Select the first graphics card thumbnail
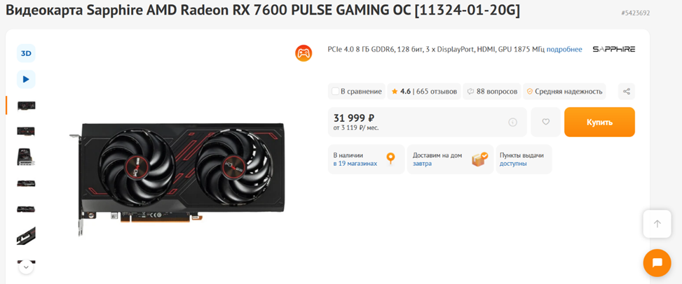The image size is (682, 284). (x=26, y=105)
